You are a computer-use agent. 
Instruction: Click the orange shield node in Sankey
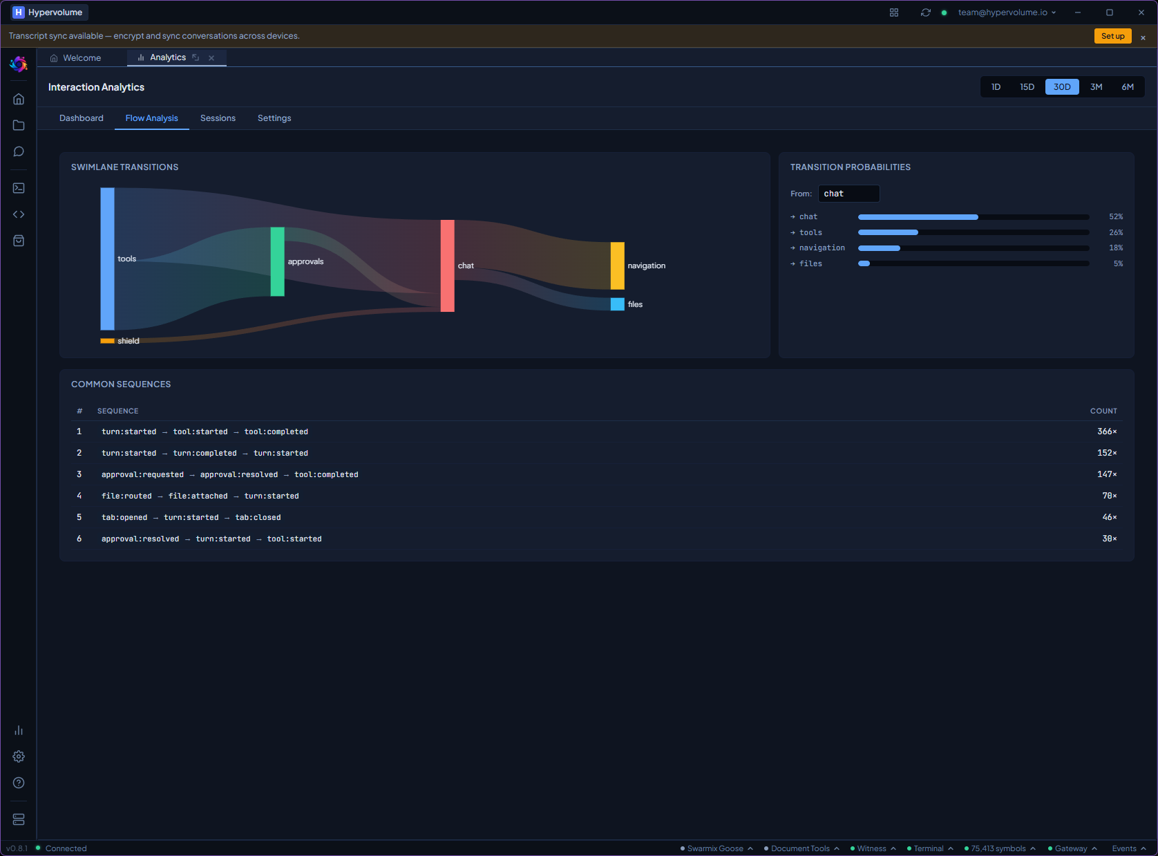point(107,341)
